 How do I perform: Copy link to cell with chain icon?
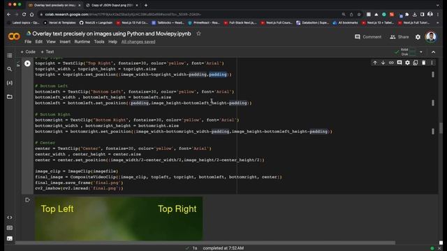click(x=391, y=63)
